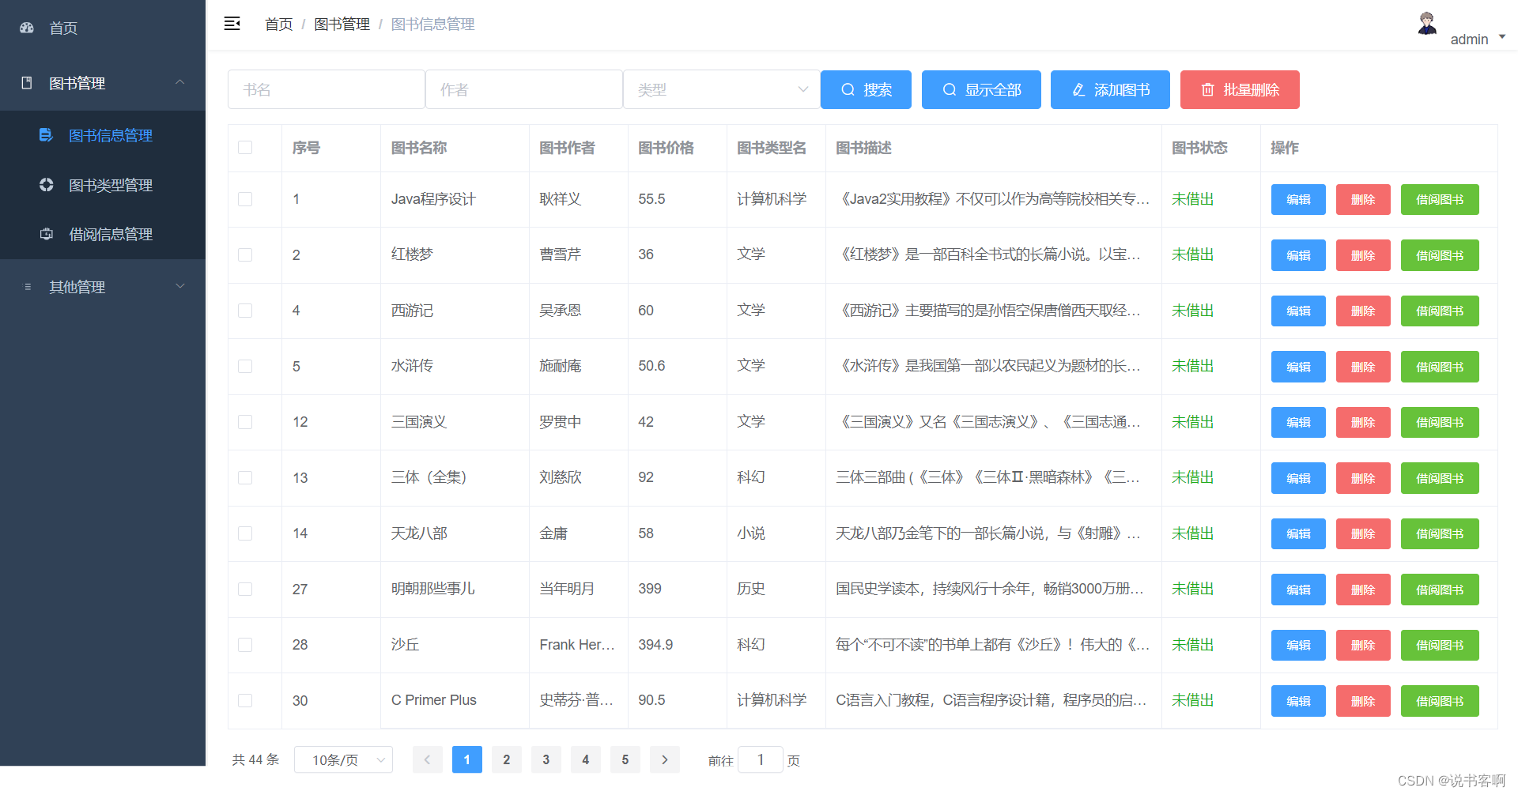The height and width of the screenshot is (795, 1518).
Task: Click the admin user avatar
Action: pos(1427,24)
